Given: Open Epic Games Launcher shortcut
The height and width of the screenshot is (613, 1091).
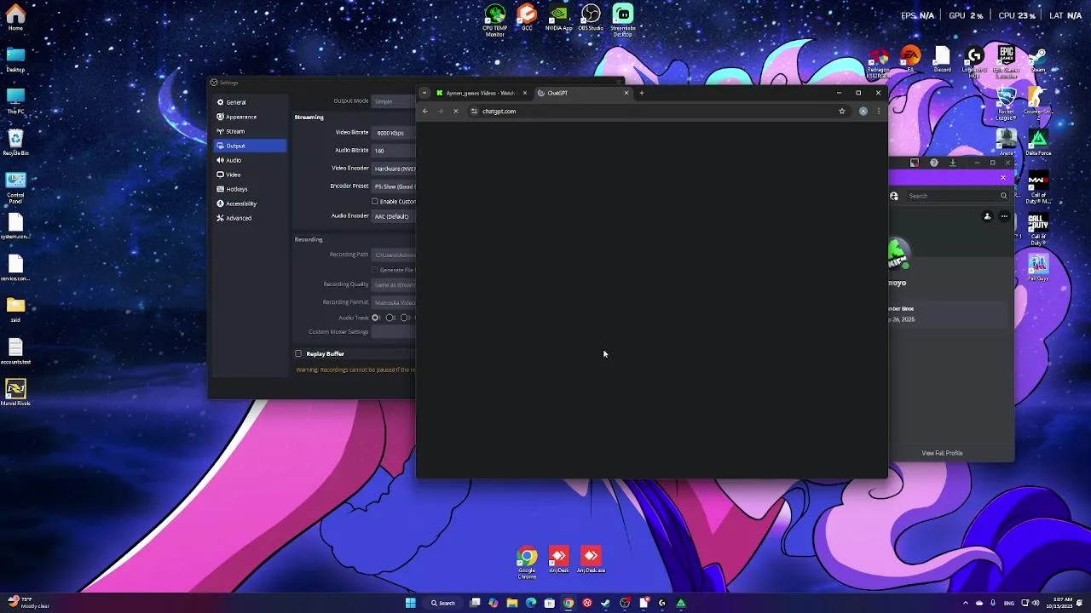Looking at the screenshot, I should pyautogui.click(x=1006, y=61).
